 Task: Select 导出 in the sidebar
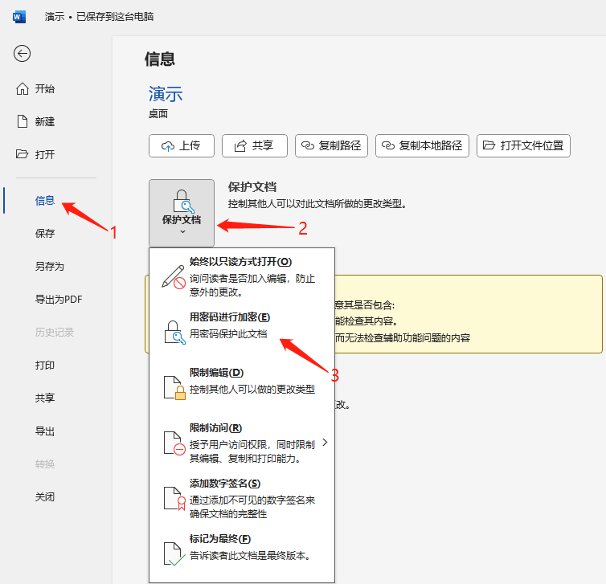(x=45, y=431)
